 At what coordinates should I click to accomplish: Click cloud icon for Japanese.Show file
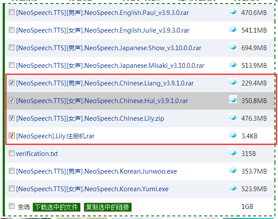(x=233, y=47)
